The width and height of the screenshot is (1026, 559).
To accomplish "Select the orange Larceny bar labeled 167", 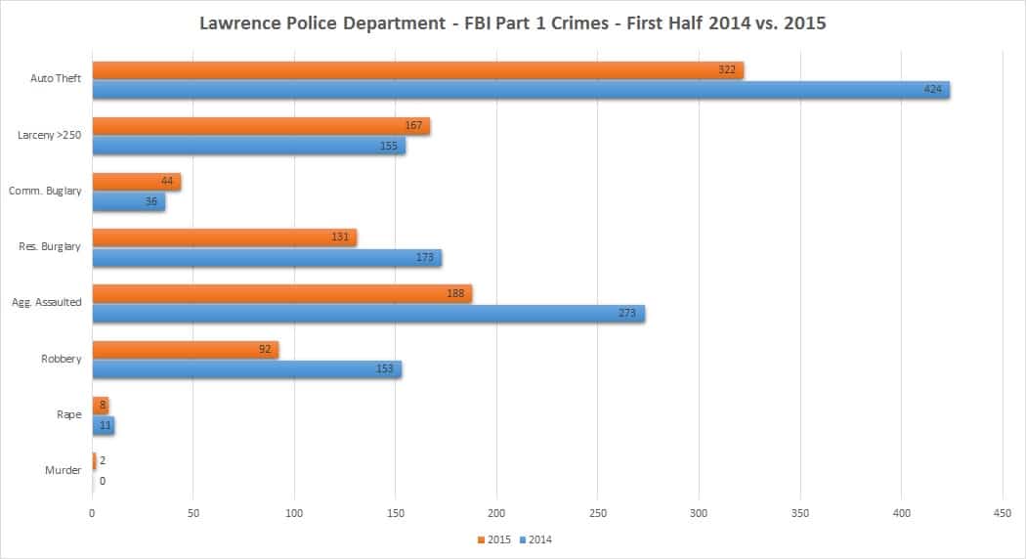I will (261, 126).
